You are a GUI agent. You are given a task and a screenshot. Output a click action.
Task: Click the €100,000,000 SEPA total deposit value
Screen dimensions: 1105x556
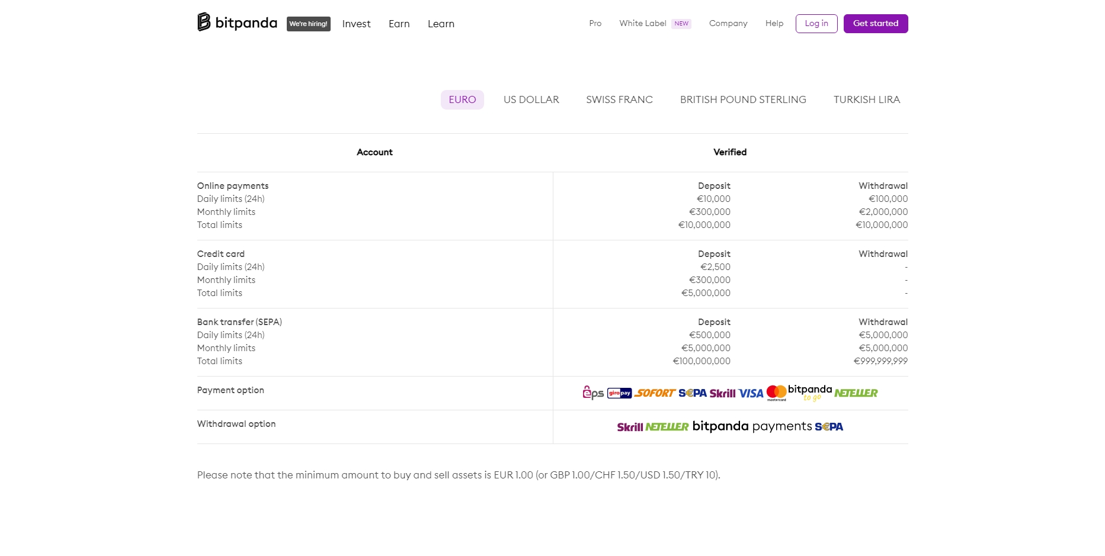pos(702,361)
